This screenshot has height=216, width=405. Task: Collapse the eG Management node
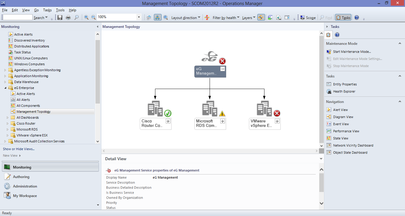(x=223, y=69)
